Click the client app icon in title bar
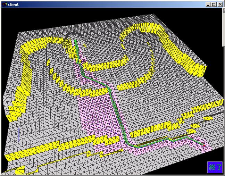 (x=4, y=5)
